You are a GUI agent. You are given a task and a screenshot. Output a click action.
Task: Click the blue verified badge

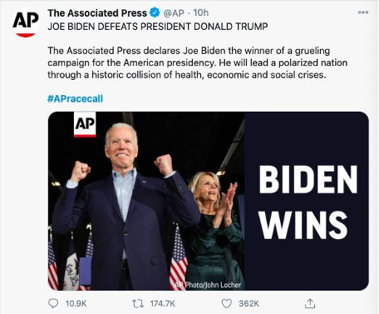point(155,12)
